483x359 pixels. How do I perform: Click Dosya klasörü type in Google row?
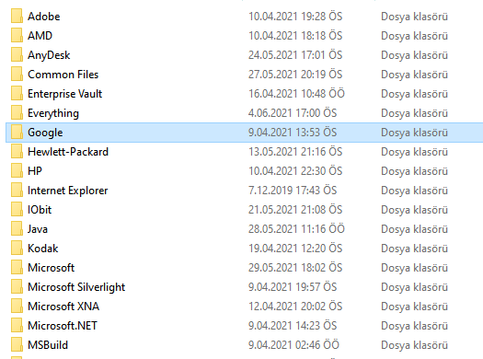[x=414, y=133]
